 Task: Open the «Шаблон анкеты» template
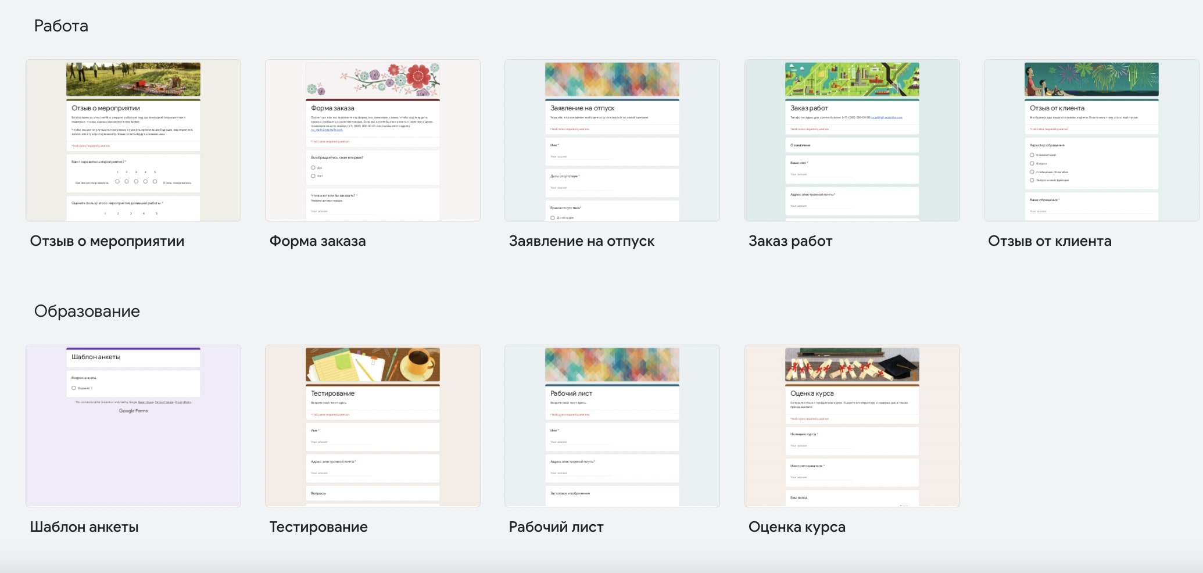pos(133,425)
